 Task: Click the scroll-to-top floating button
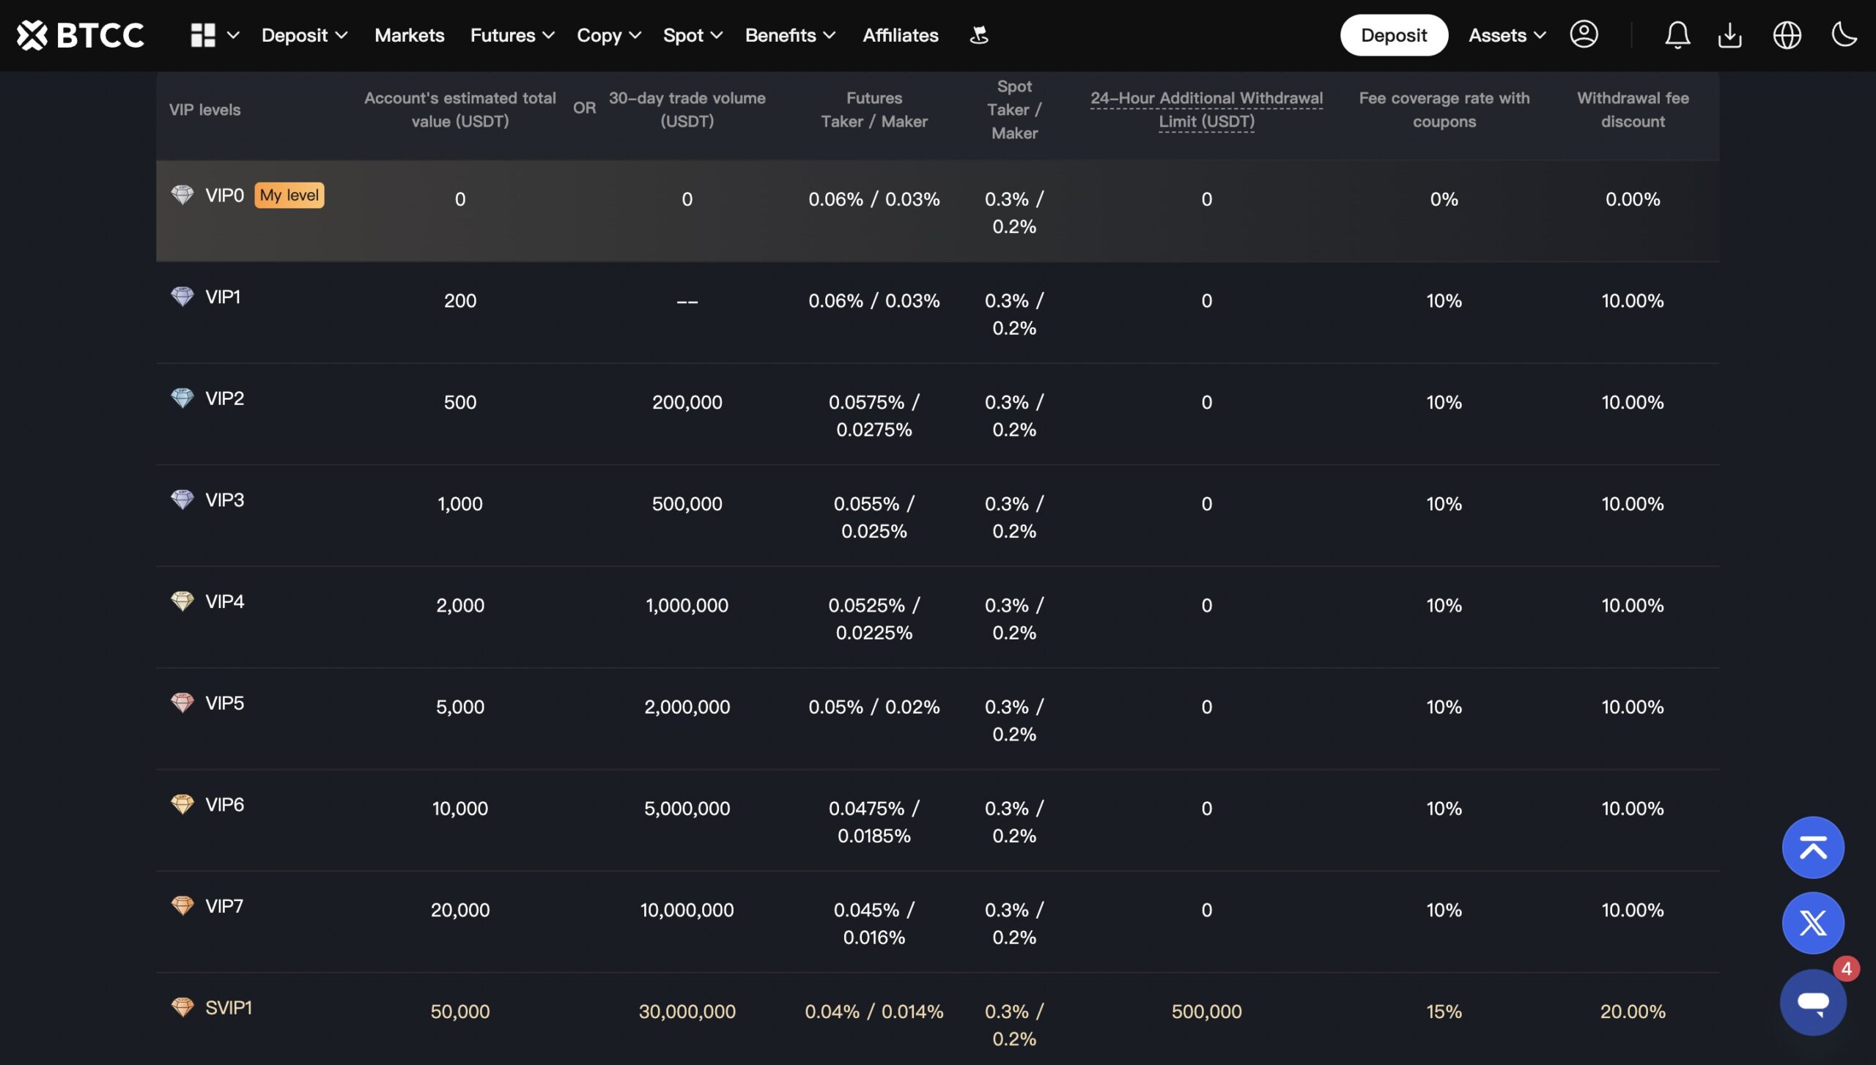click(x=1813, y=847)
